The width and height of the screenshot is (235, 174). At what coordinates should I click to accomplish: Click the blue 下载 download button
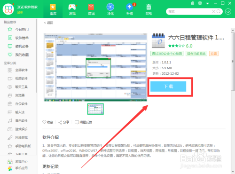tap(168, 87)
